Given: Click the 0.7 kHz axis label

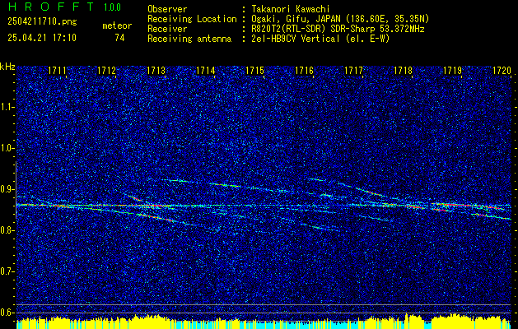Looking at the screenshot, I should [x=7, y=271].
